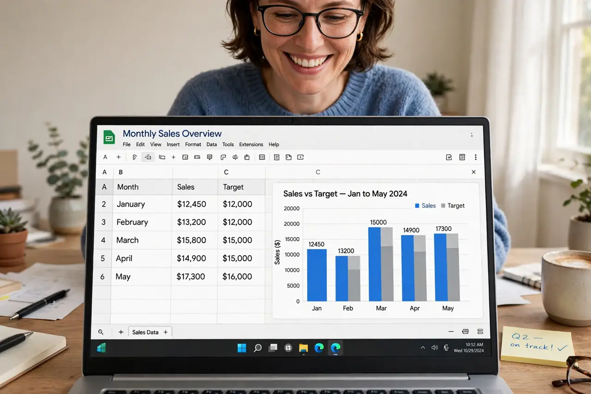
Task: Open the File menu
Action: (127, 144)
